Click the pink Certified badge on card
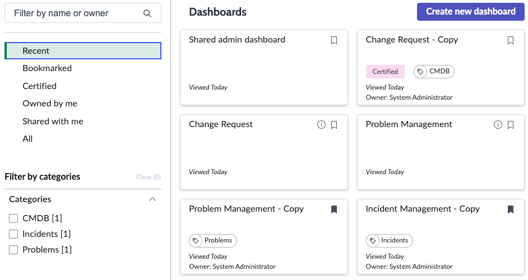 pyautogui.click(x=385, y=71)
